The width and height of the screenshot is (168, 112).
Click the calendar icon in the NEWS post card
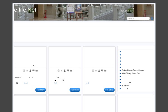pyautogui.click(x=24, y=71)
